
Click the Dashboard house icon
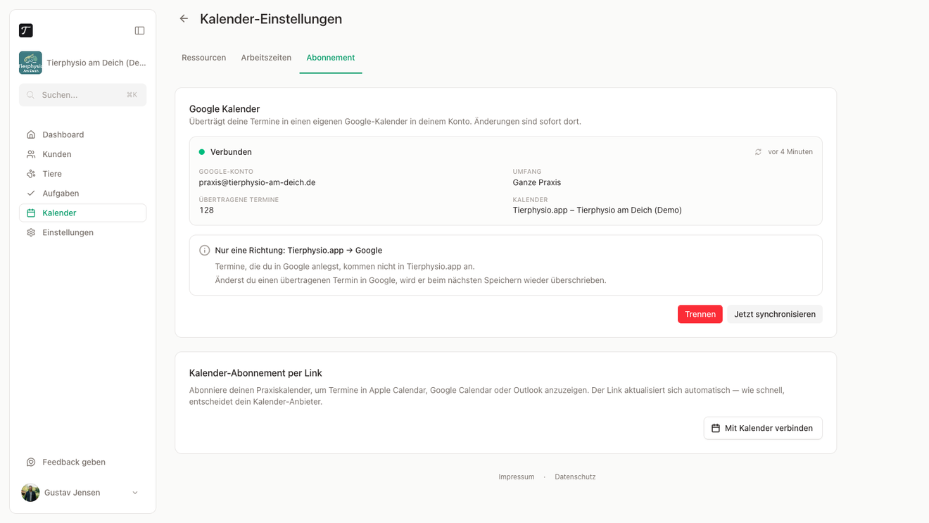pyautogui.click(x=31, y=134)
